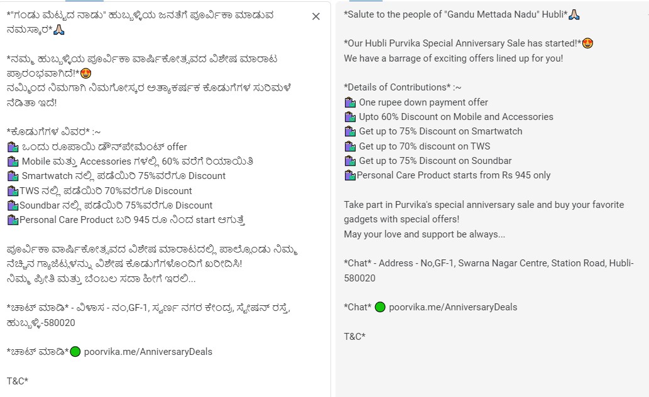Click green circle icon in English translation
Image resolution: width=649 pixels, height=397 pixels.
[379, 307]
